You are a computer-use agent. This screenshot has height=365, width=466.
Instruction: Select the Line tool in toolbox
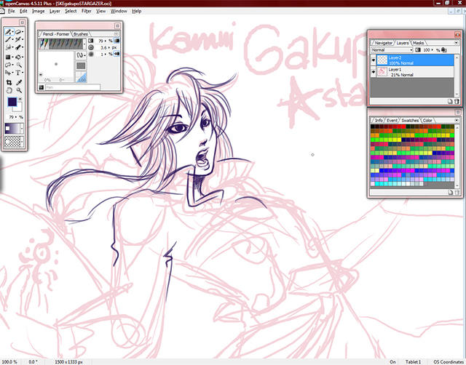[8, 39]
